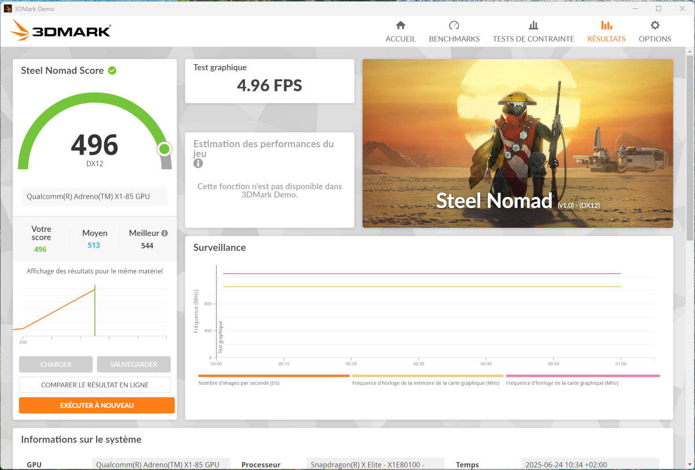
Task: Click the Votre score value 496
Action: coord(40,249)
